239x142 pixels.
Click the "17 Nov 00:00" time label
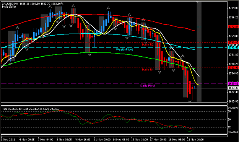pos(158,139)
